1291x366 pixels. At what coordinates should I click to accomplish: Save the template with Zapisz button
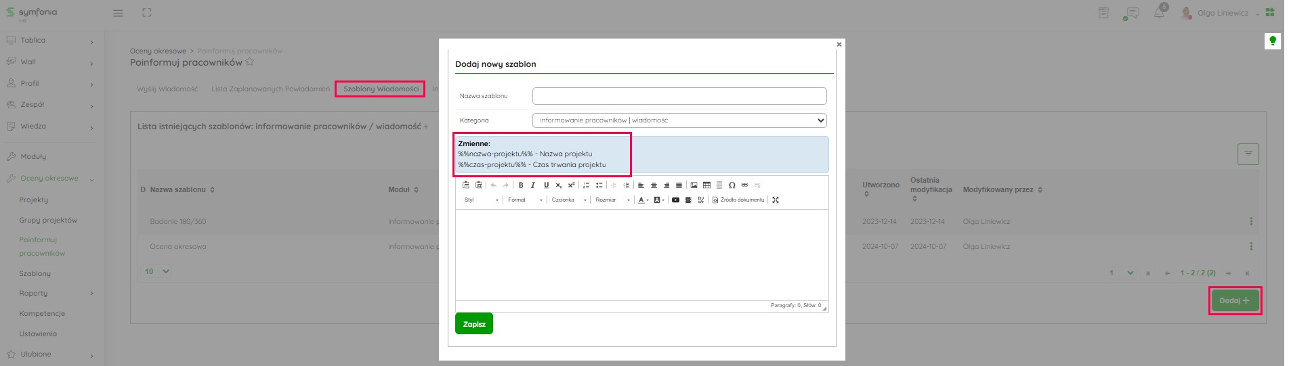474,324
